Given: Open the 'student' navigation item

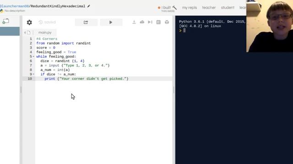Looking at the screenshot, I should click(228, 8).
